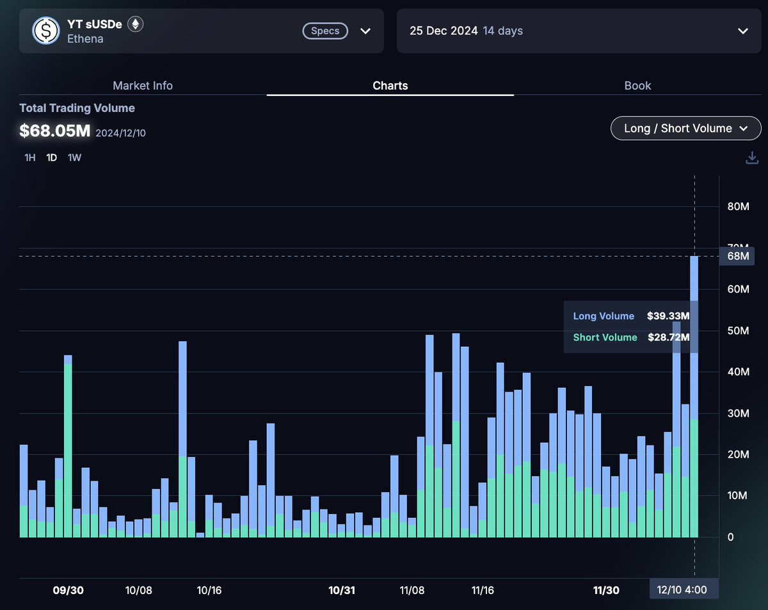Click the 30M y-axis label
Image resolution: width=768 pixels, height=610 pixels.
738,413
